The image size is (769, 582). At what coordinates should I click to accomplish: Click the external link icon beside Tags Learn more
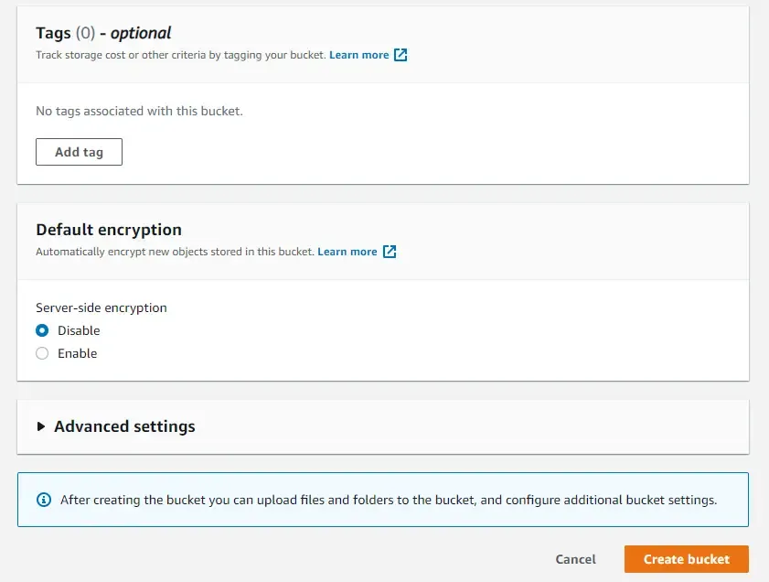tap(400, 55)
